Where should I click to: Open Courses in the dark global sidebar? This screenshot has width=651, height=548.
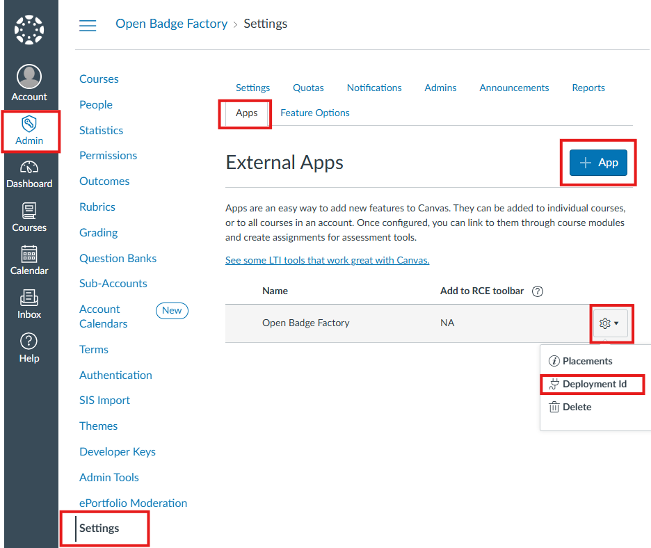(29, 218)
